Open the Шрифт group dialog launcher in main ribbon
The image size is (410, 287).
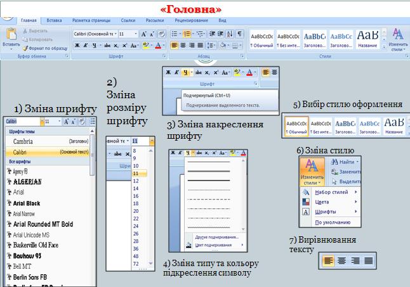pyautogui.click(x=164, y=56)
